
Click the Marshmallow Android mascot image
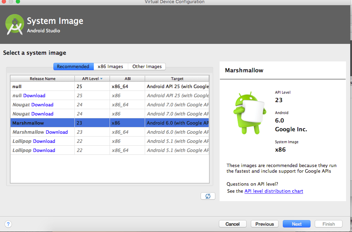tap(250, 113)
